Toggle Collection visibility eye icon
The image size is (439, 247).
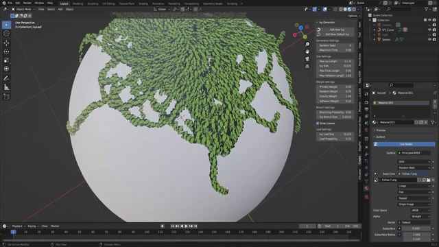click(429, 20)
